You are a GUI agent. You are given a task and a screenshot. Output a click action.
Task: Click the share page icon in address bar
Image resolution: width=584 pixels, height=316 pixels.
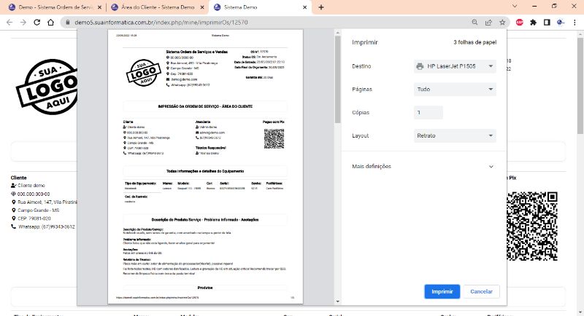pos(488,23)
